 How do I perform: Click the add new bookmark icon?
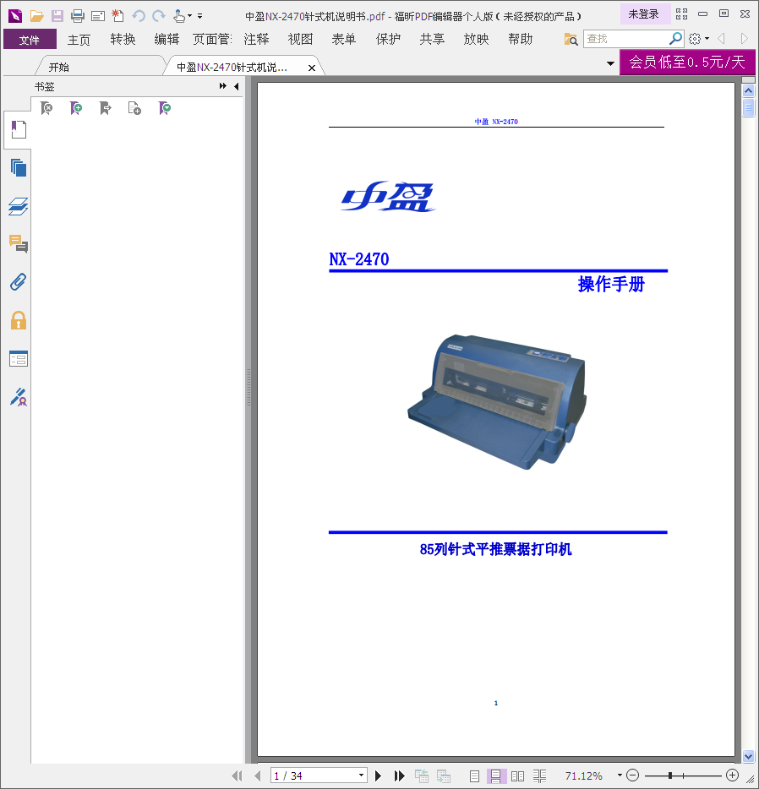pyautogui.click(x=75, y=107)
